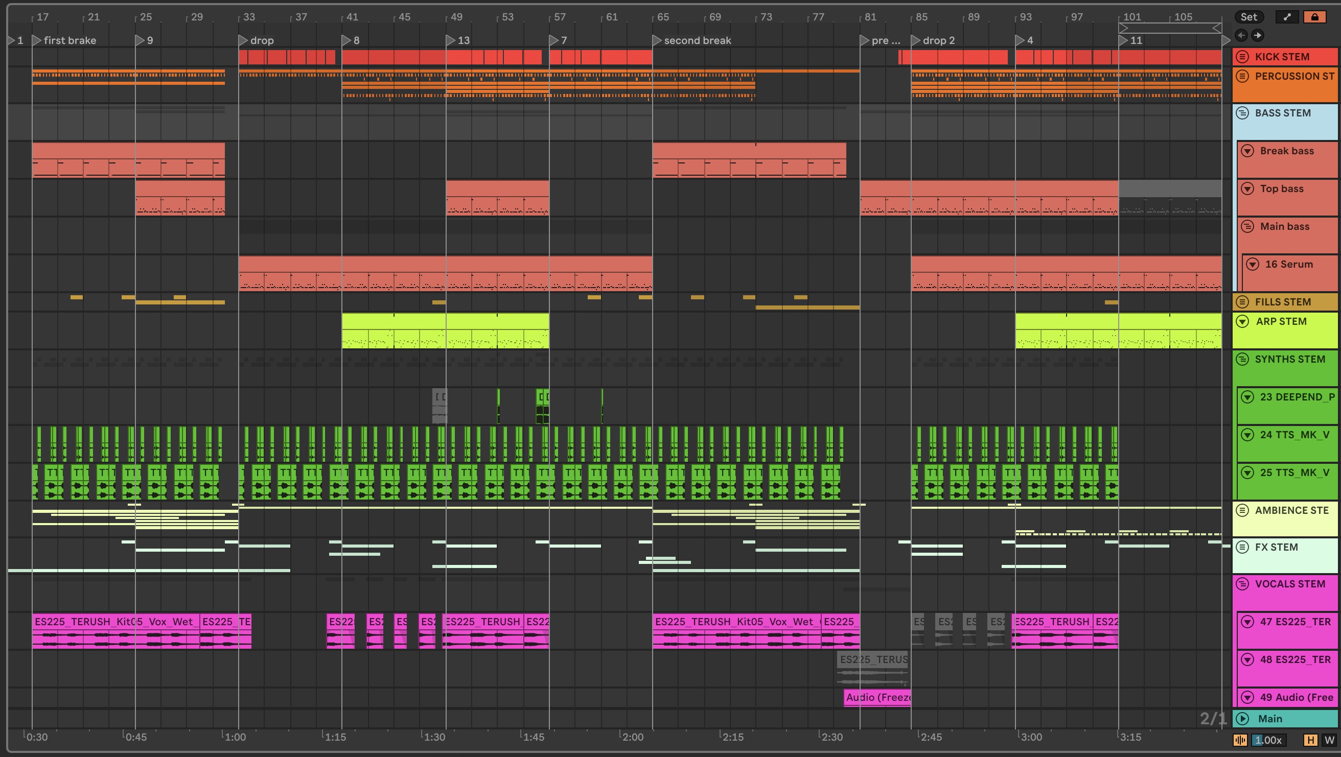The image size is (1341, 757).
Task: Toggle the orange automation lock button
Action: pyautogui.click(x=1314, y=17)
